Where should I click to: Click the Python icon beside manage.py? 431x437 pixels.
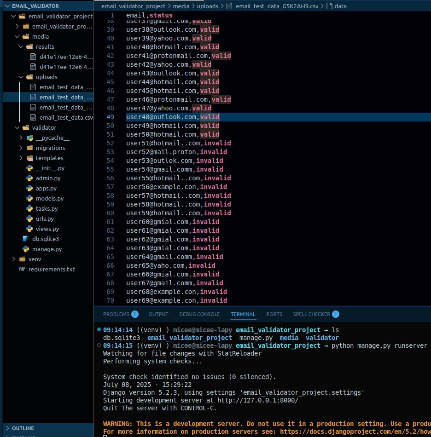[26, 249]
